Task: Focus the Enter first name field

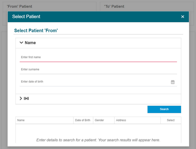Action: tap(98, 57)
